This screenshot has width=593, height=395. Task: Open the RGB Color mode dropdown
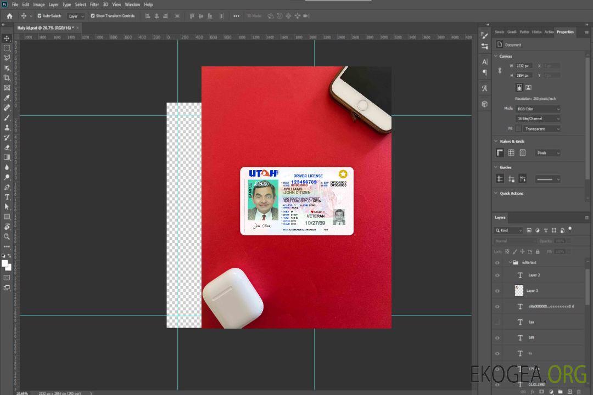point(538,109)
